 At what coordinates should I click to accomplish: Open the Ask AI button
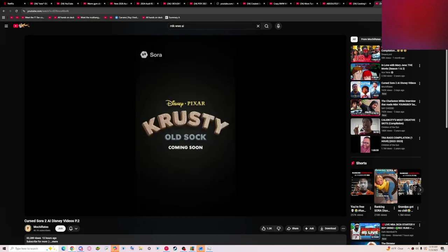309,229
